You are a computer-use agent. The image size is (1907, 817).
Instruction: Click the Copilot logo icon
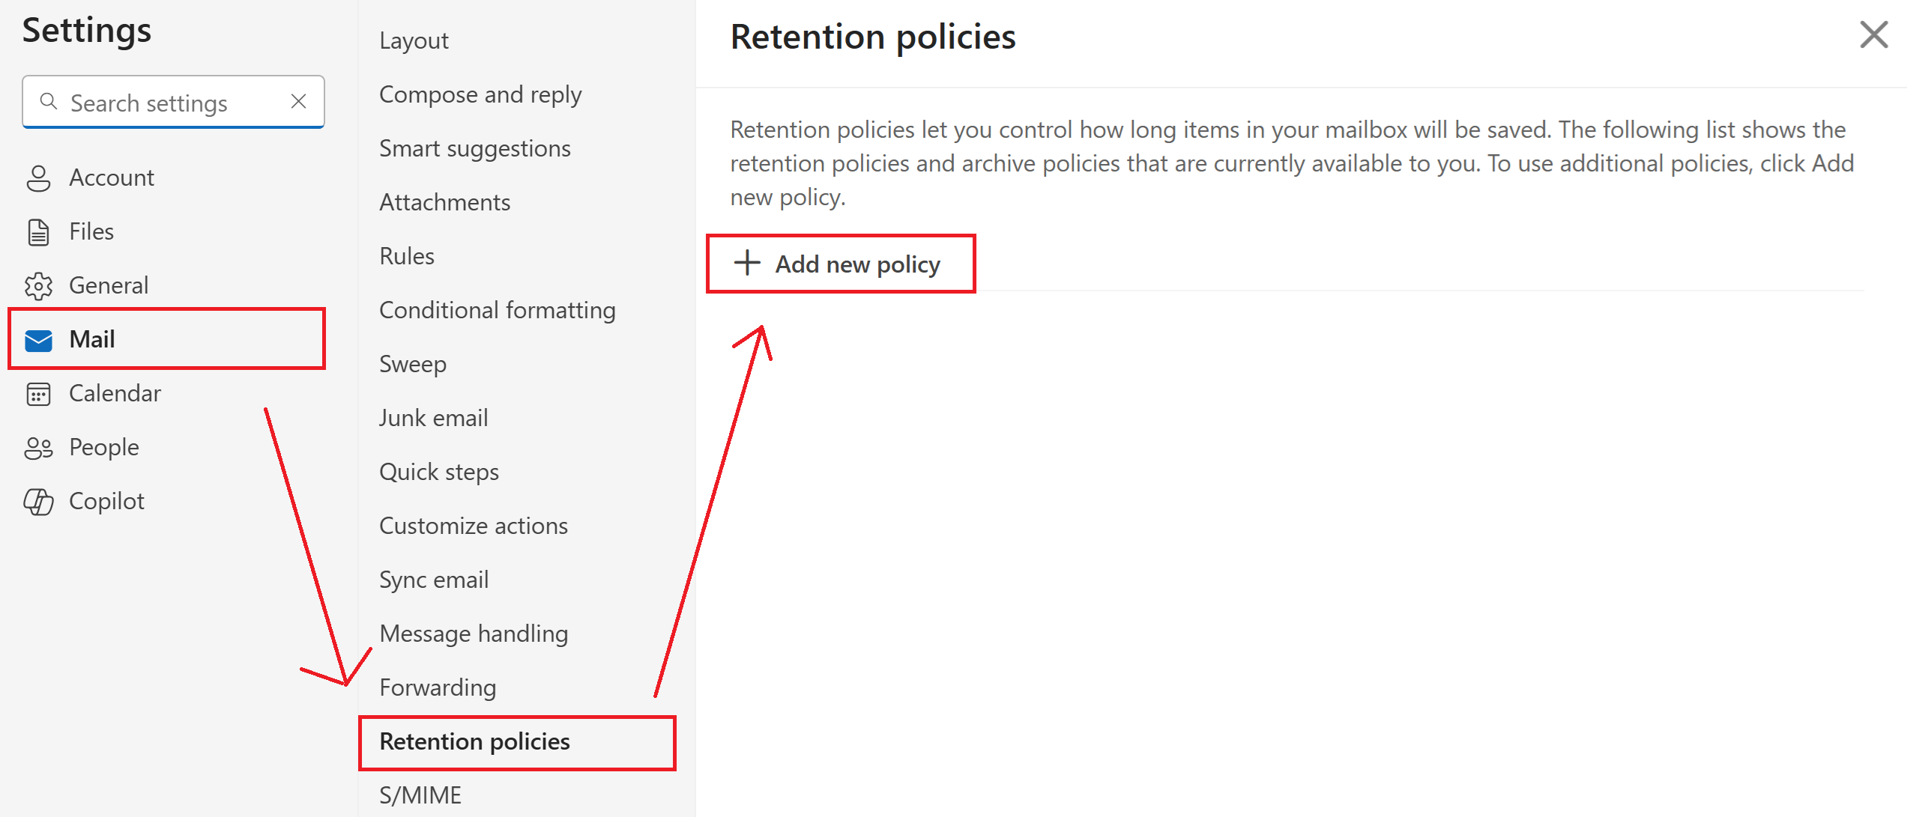pos(38,502)
